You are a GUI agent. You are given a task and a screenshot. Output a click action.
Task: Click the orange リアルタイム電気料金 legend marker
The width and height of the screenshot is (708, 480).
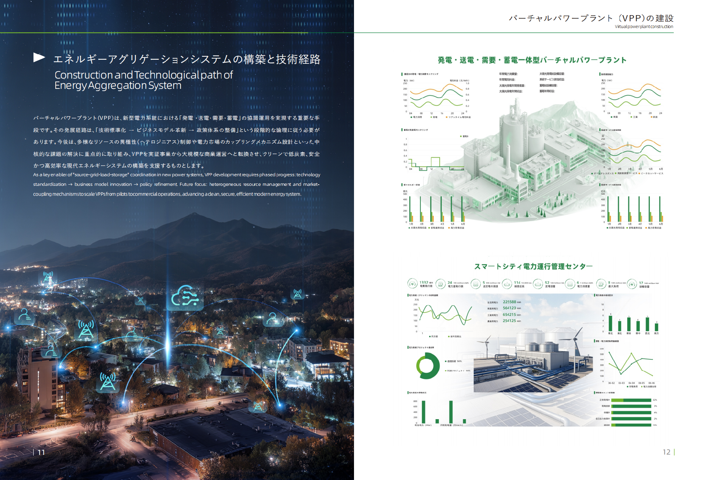tap(447, 117)
